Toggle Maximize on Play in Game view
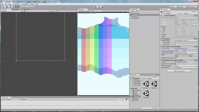The width and height of the screenshot is (199, 112). (x=107, y=11)
